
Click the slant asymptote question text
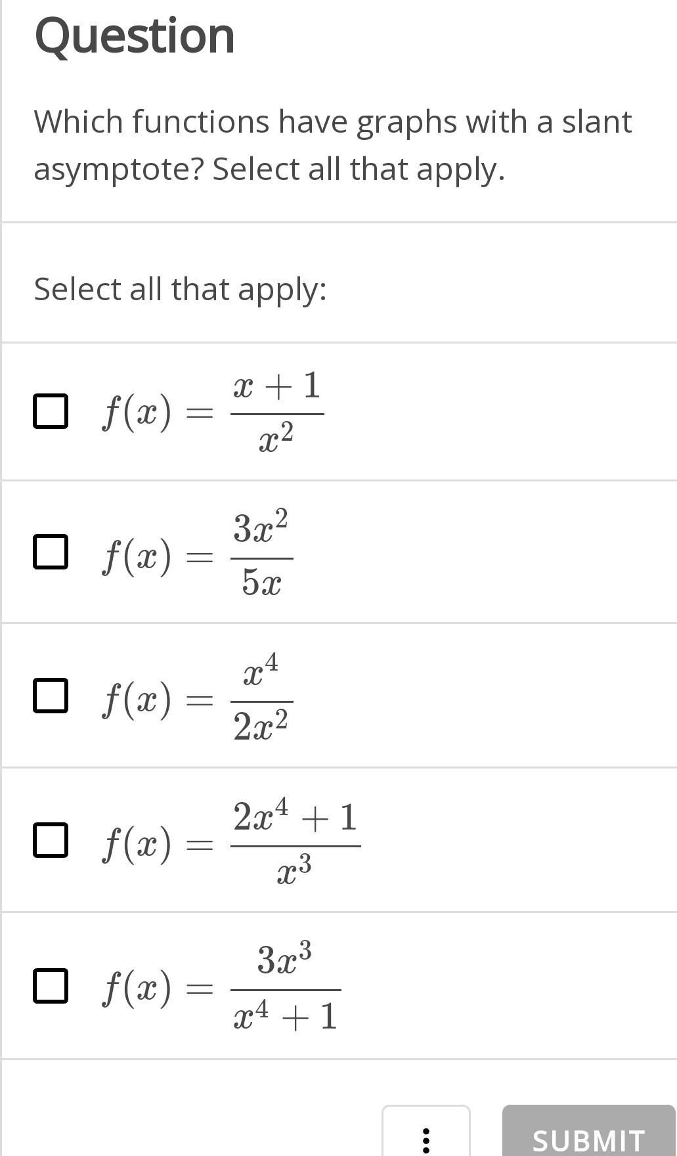[332, 144]
